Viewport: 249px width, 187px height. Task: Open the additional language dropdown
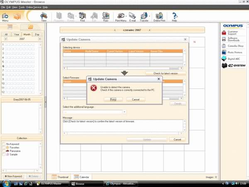click(124, 112)
